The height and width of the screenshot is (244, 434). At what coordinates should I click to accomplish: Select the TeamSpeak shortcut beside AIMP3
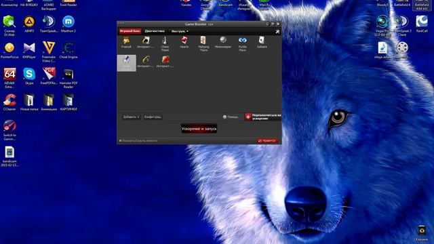(49, 24)
